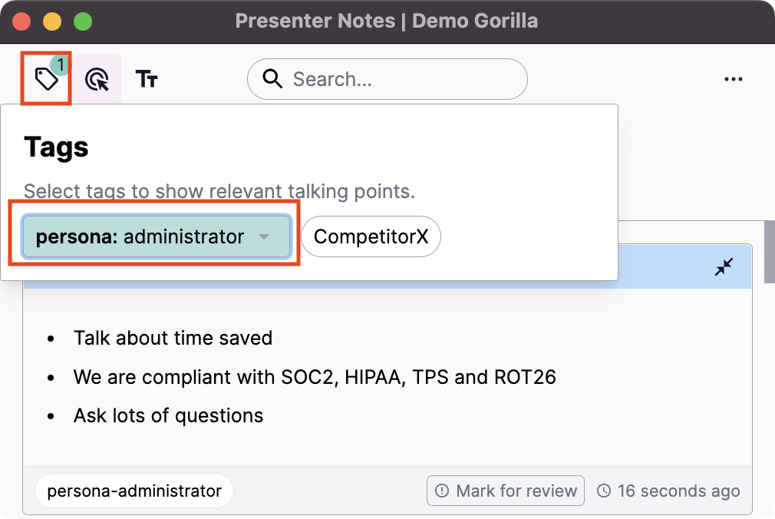Image resolution: width=775 pixels, height=519 pixels.
Task: Click the green badge count on Tags icon
Action: 61,64
